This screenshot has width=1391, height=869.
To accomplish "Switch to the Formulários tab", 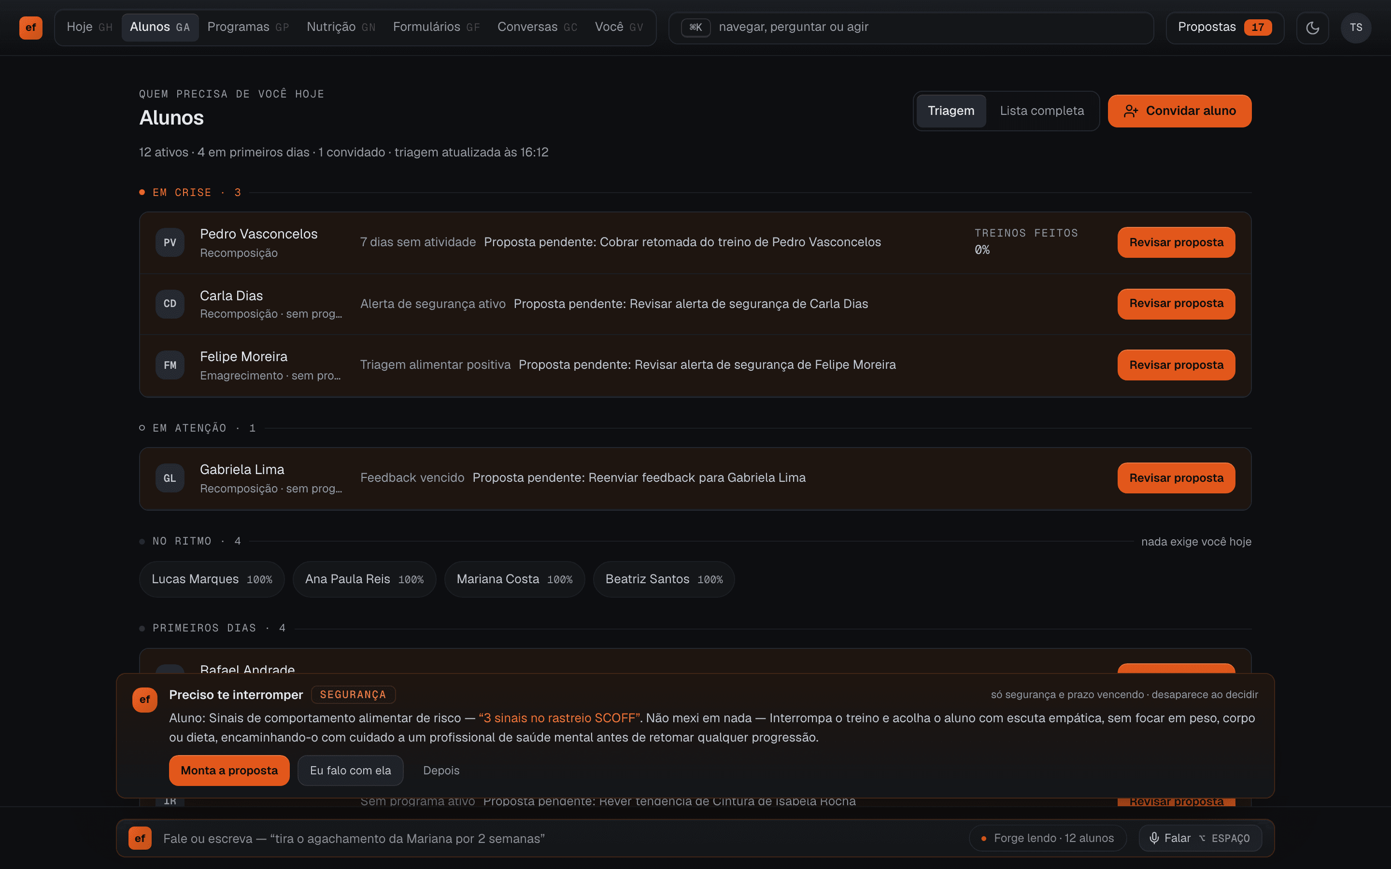I will pyautogui.click(x=436, y=27).
